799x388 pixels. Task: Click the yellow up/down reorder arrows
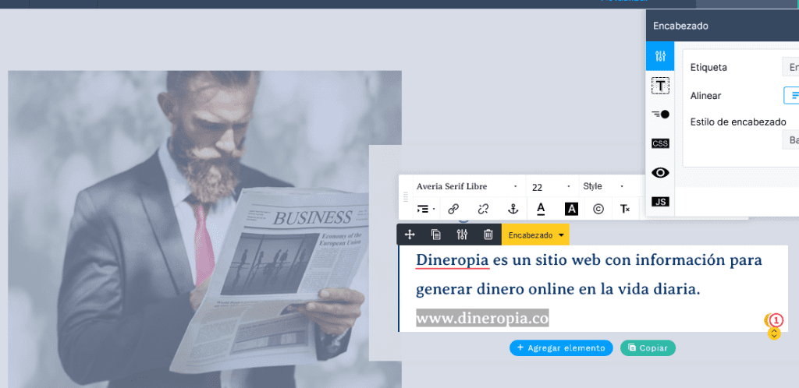(x=774, y=333)
